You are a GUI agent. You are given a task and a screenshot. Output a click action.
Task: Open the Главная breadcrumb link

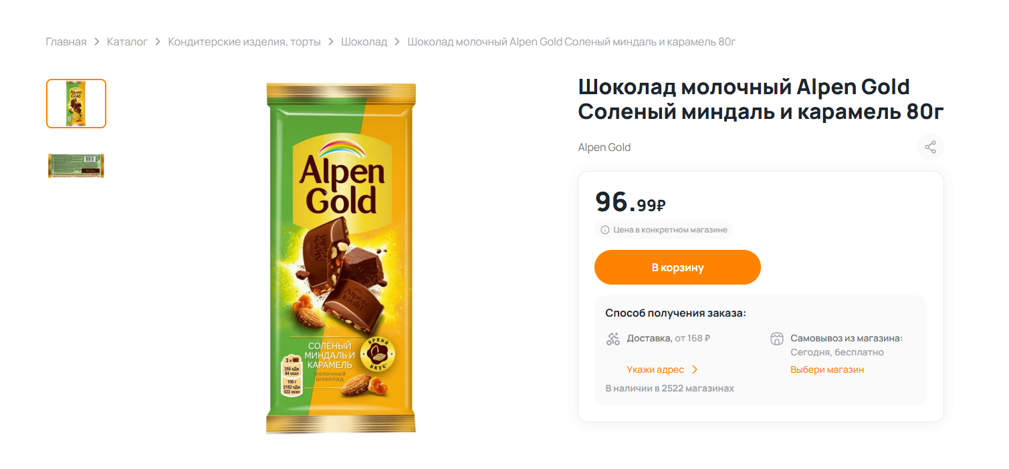66,42
